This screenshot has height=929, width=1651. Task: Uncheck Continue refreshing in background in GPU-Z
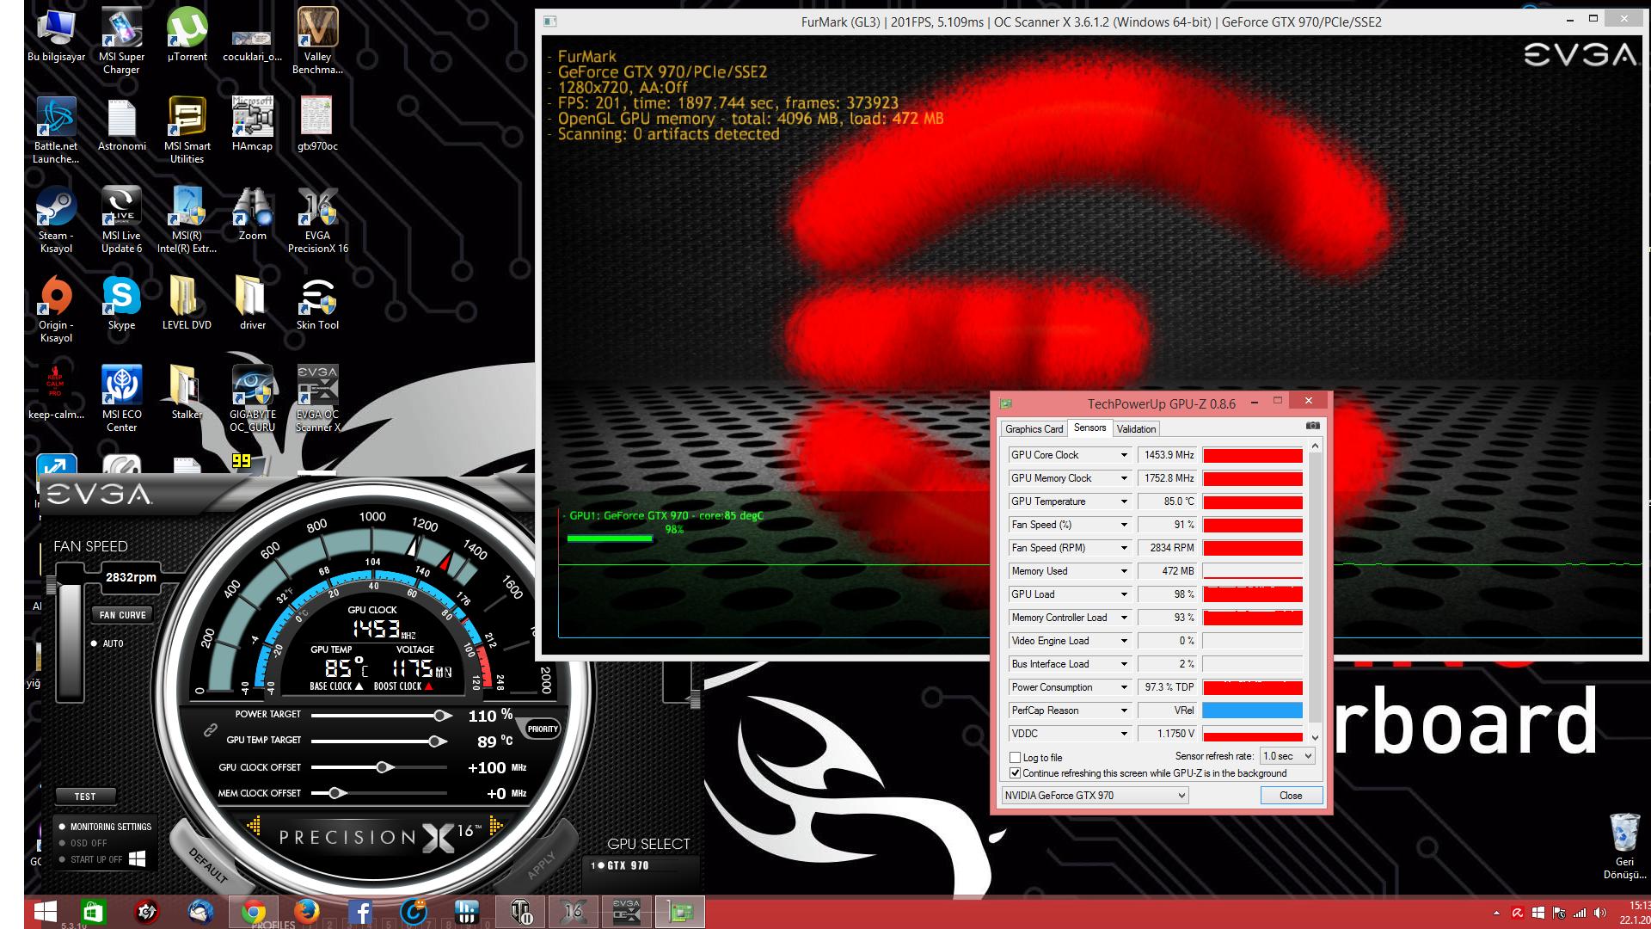(x=1016, y=773)
